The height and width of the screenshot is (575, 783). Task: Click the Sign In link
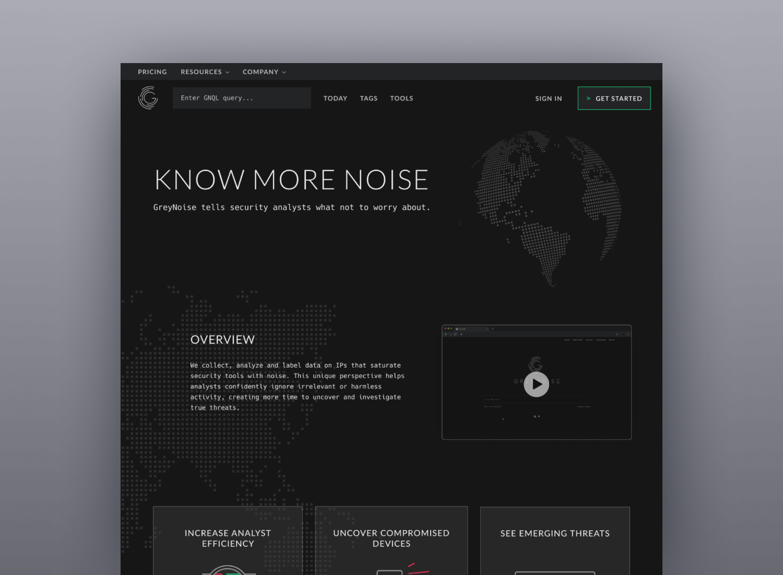(x=549, y=99)
